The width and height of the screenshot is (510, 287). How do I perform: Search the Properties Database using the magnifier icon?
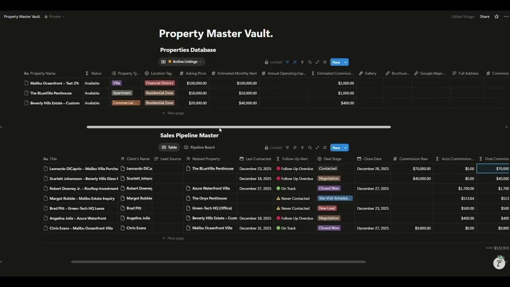(x=310, y=62)
